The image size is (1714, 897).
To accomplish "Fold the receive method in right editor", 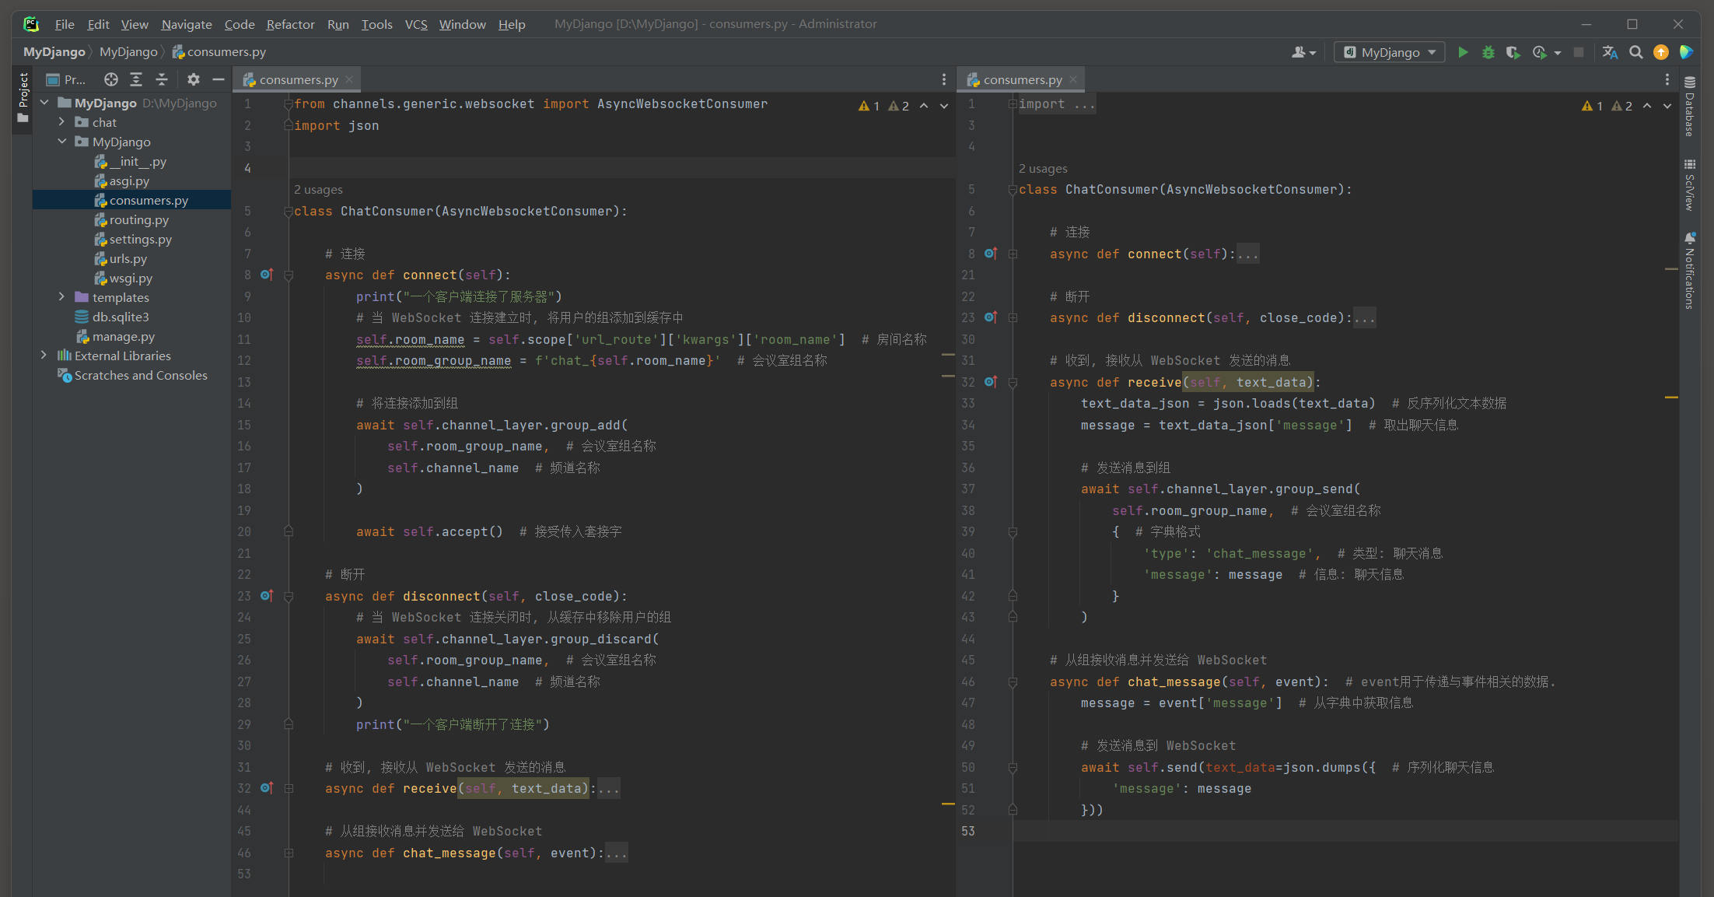I will (x=1013, y=383).
